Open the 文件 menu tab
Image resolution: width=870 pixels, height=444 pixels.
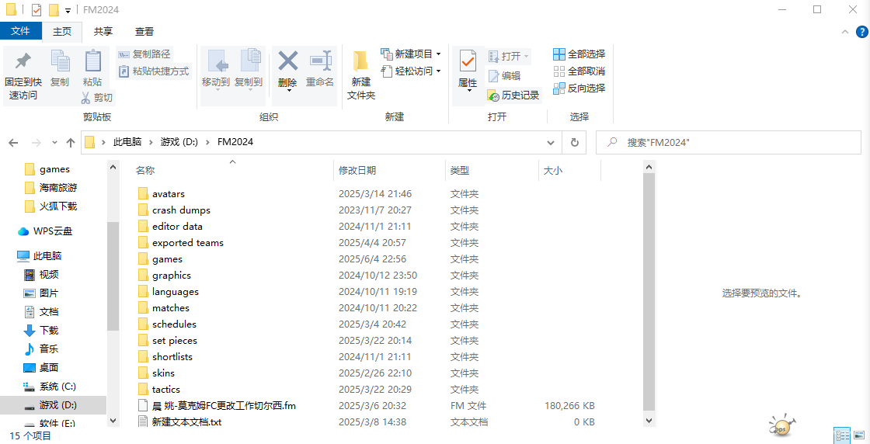pos(20,31)
